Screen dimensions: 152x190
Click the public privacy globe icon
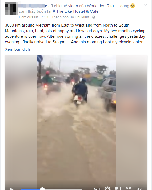tap(94, 17)
